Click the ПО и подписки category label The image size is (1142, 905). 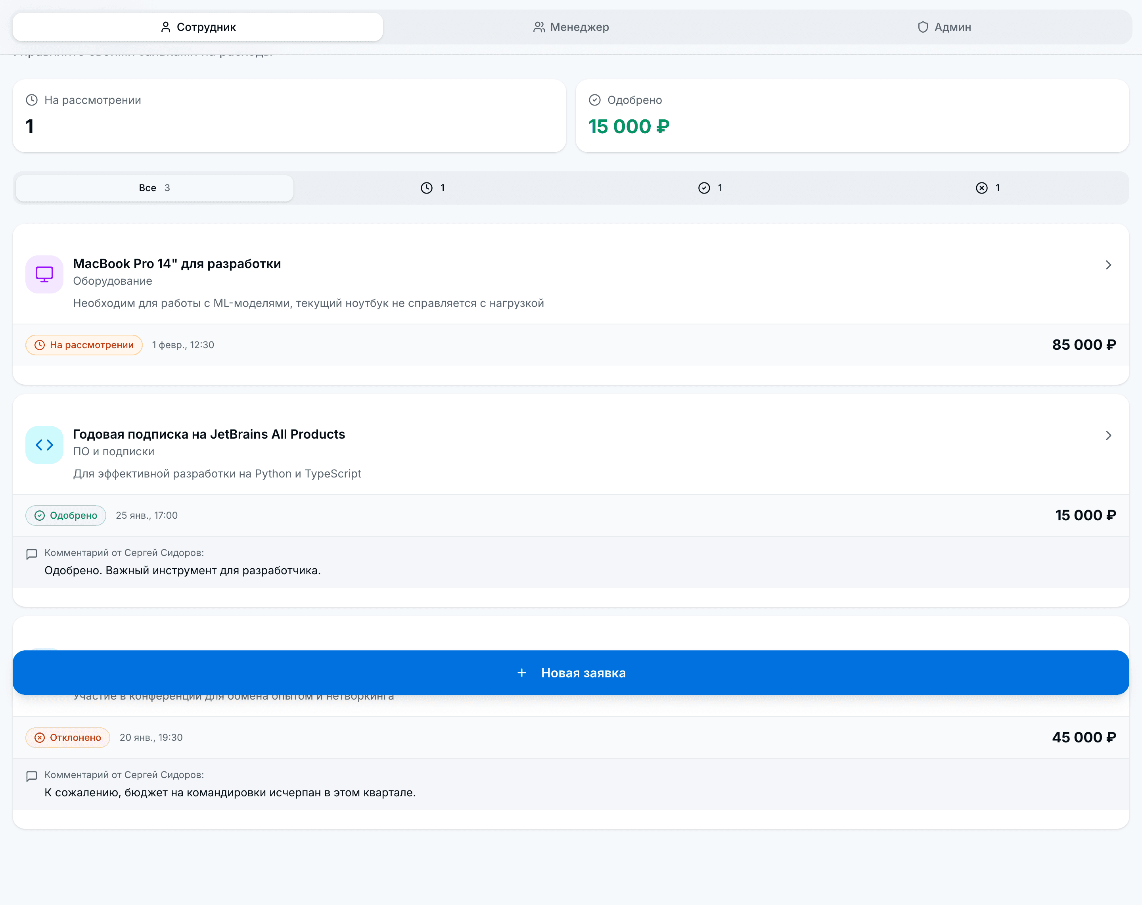pyautogui.click(x=113, y=452)
